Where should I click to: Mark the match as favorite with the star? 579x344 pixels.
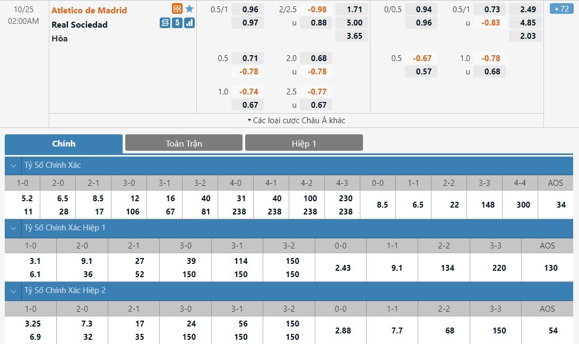coord(189,9)
